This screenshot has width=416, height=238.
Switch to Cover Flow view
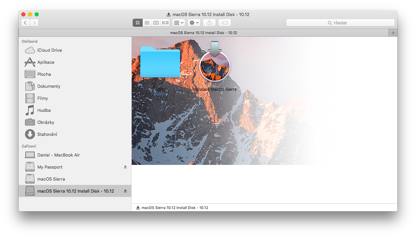click(x=165, y=23)
